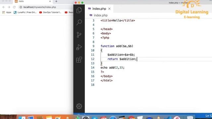
Task: Click the ?> closing PHP tag
Action: pos(102,72)
